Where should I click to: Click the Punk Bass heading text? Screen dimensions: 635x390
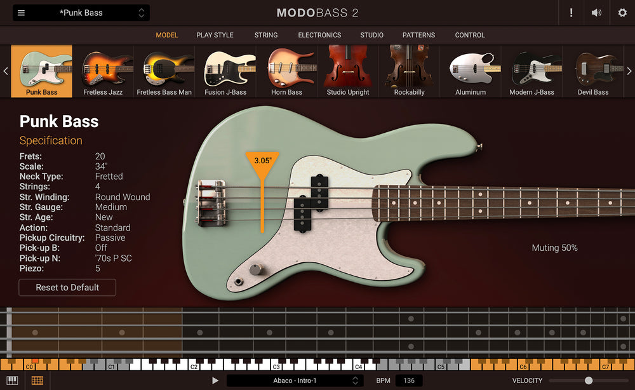(x=59, y=121)
